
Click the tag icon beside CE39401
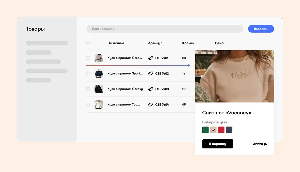pyautogui.click(x=151, y=58)
